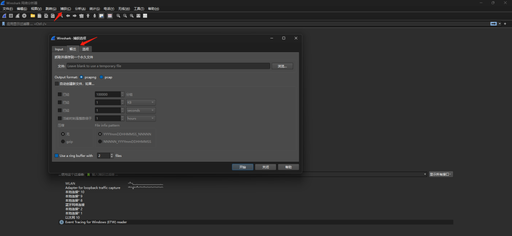Open the hours interval unit dropdown

point(141,118)
